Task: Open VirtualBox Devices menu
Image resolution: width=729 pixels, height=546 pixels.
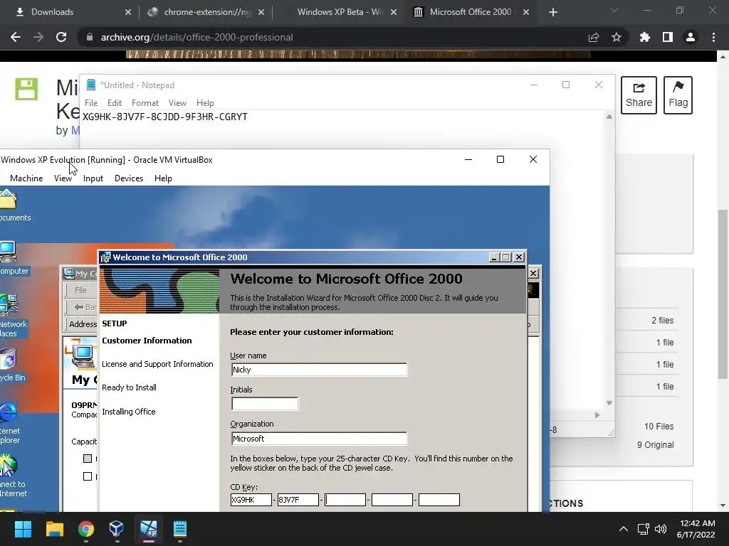Action: pos(129,178)
